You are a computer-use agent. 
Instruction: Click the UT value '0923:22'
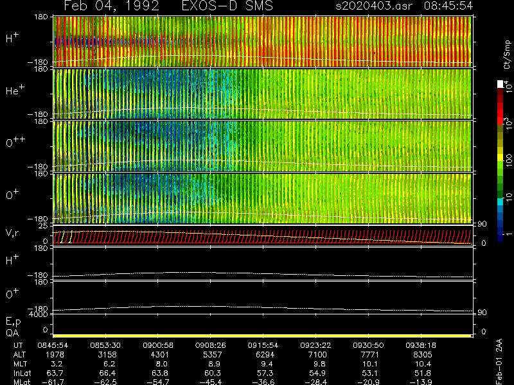point(315,345)
